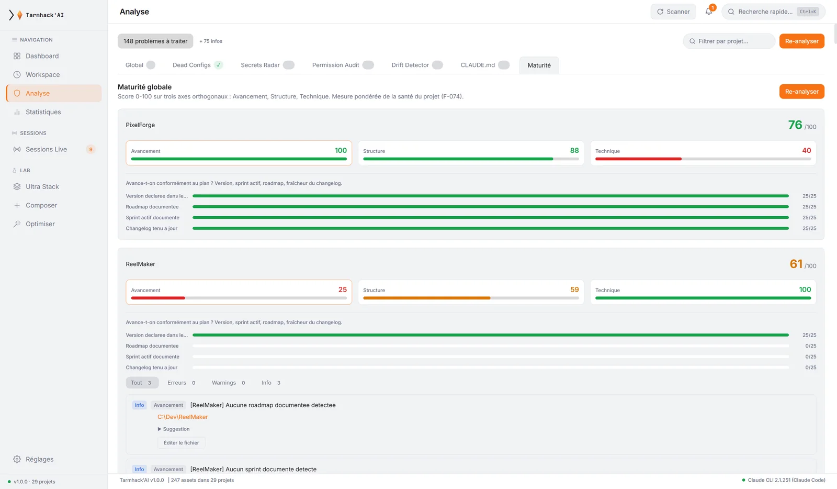This screenshot has width=837, height=489.
Task: Click PixelForge Version declaree progress bar
Action: point(491,196)
